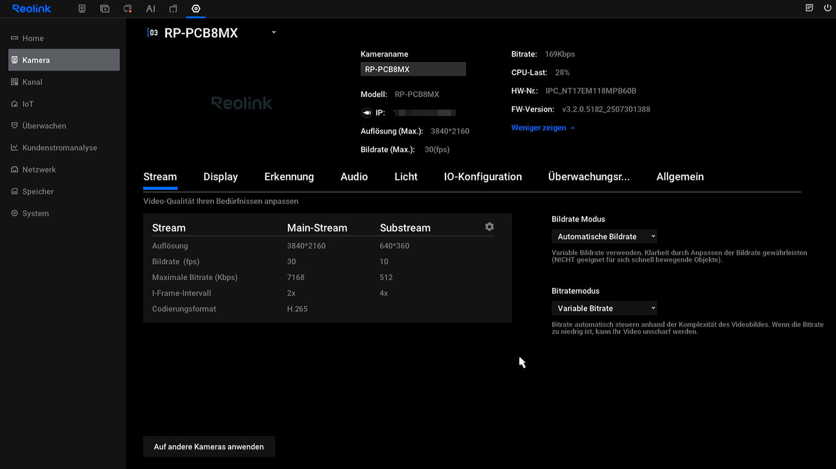Open Überwachen in the sidebar
This screenshot has width=836, height=469.
pos(64,126)
